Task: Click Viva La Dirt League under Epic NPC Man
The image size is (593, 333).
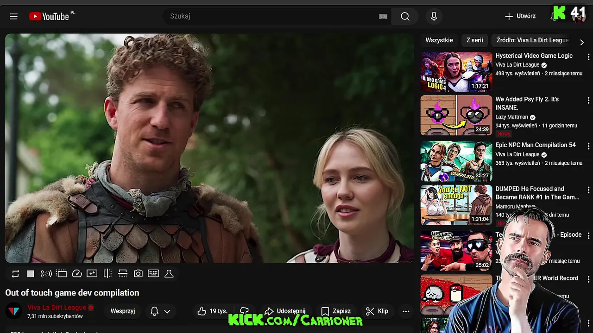Action: tap(517, 154)
